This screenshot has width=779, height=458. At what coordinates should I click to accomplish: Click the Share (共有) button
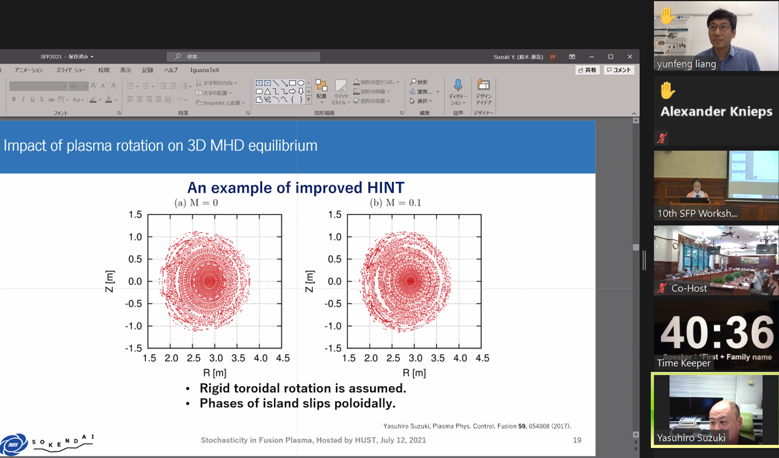(588, 70)
